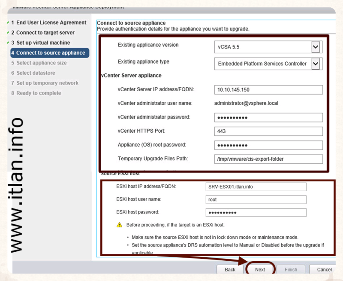Screen dimensions: 343x281
Task: Click the ESXi host IP address/FQDN field
Action: tap(256, 186)
